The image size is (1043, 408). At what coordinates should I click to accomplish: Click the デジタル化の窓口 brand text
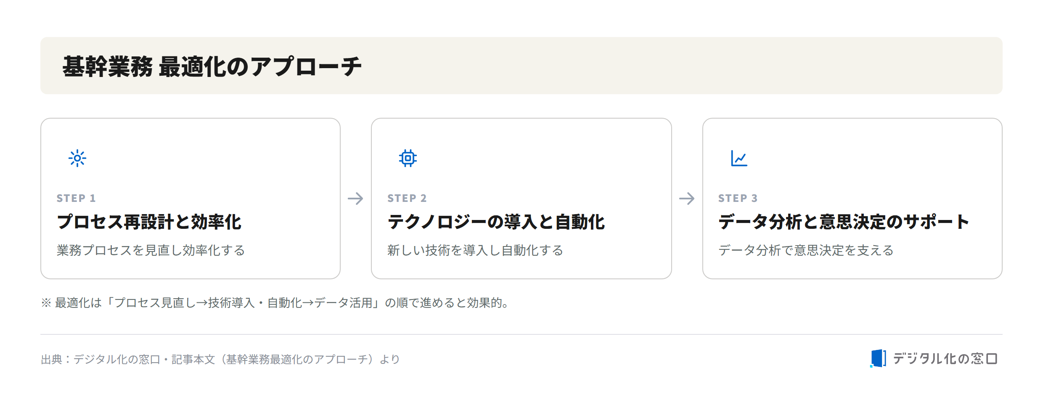[945, 359]
